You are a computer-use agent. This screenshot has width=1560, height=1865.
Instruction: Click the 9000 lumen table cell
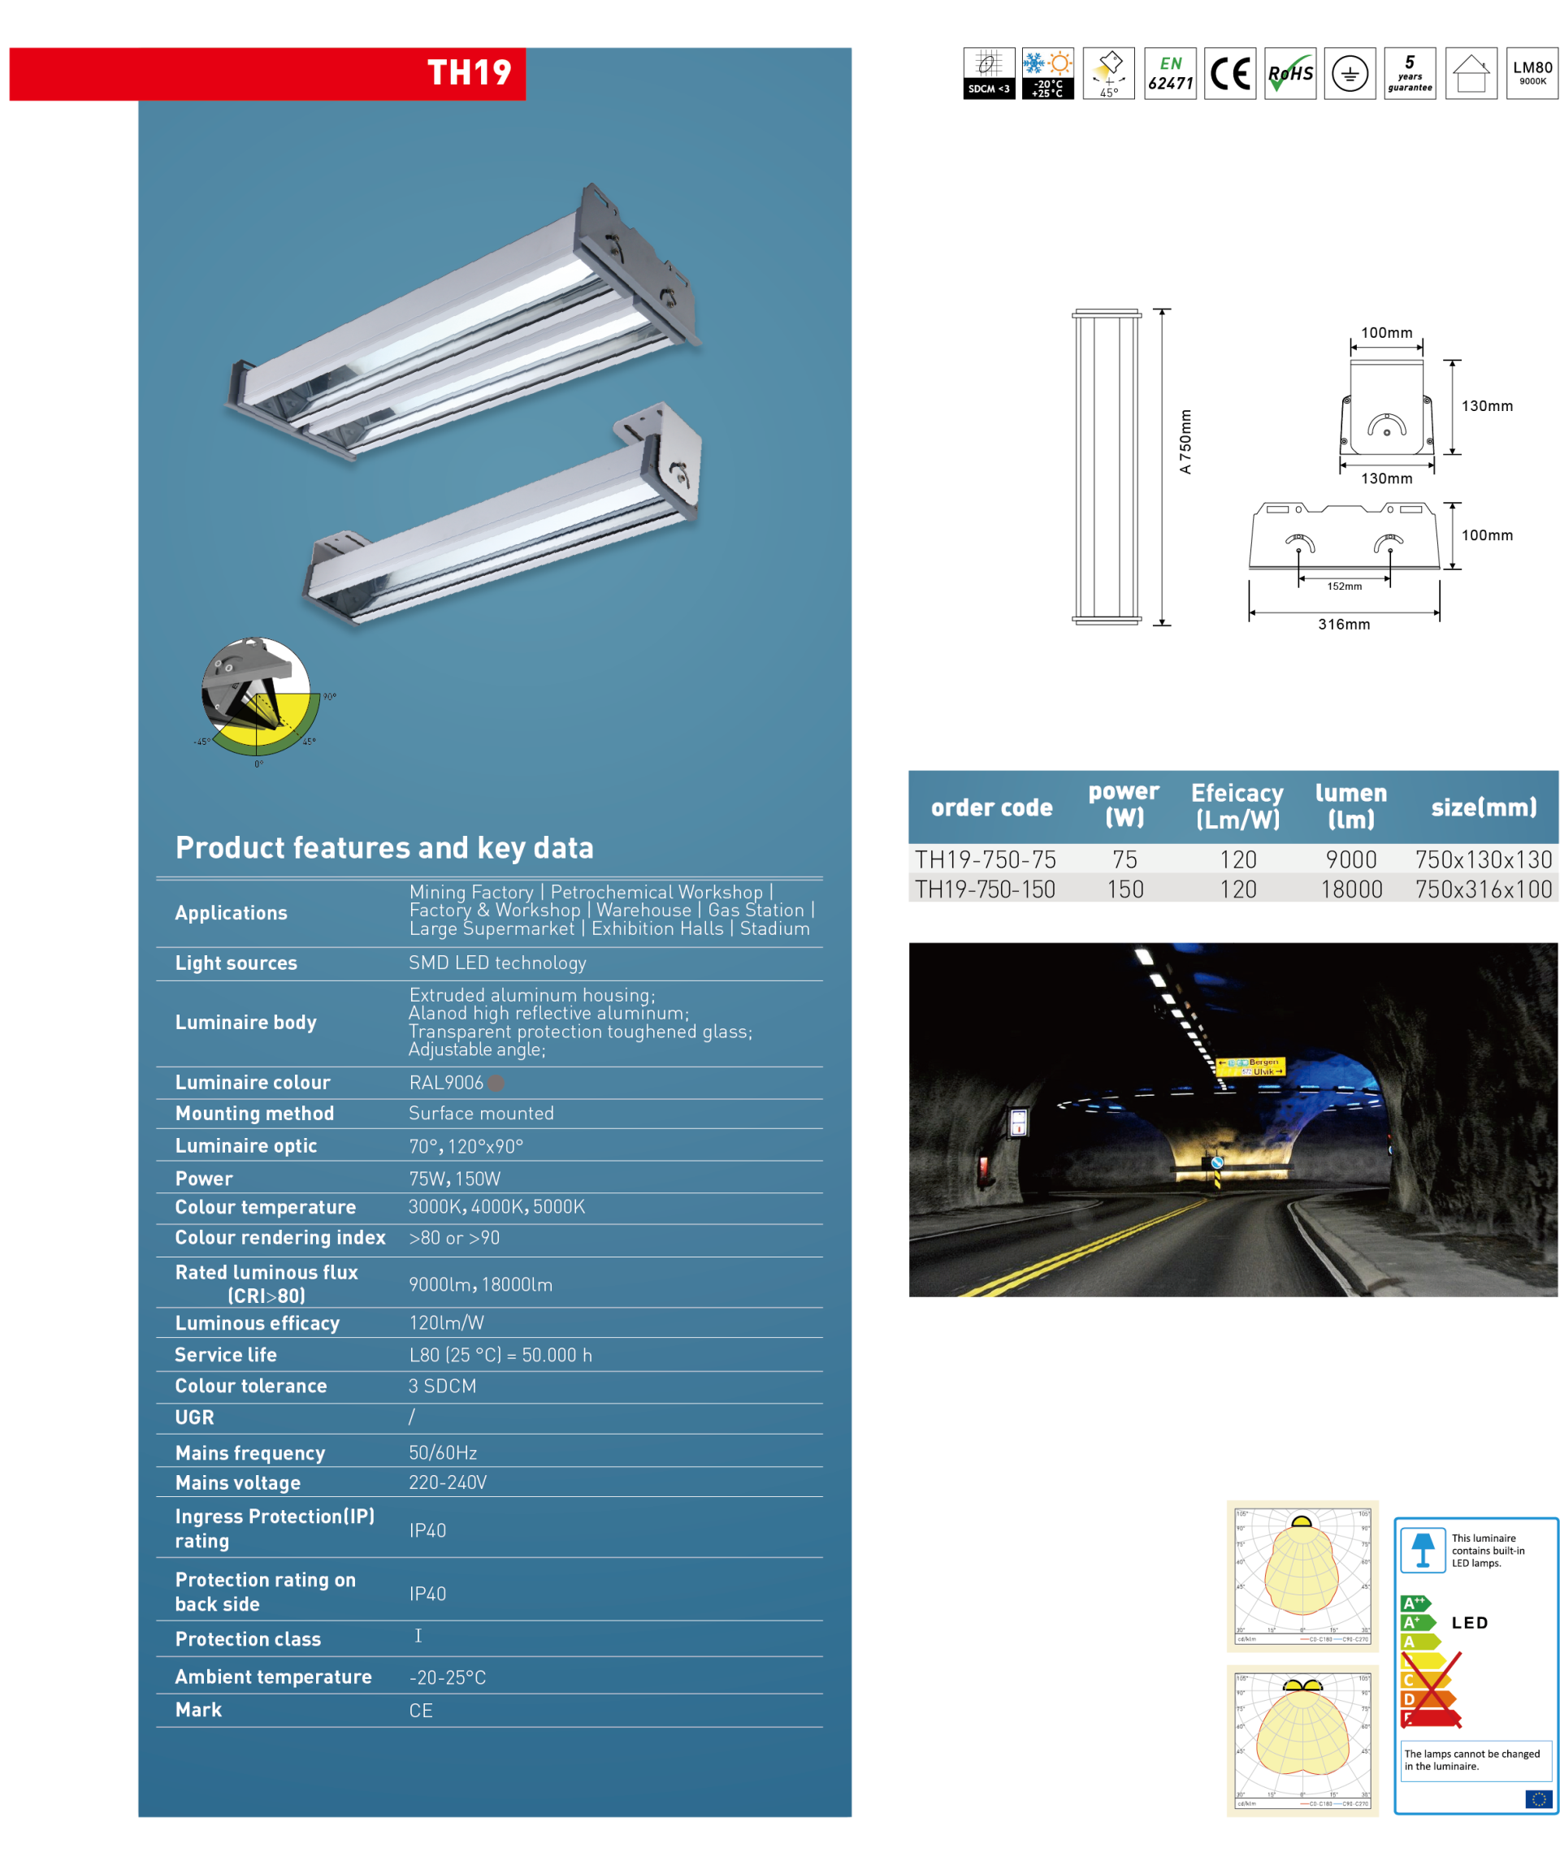coord(1351,859)
